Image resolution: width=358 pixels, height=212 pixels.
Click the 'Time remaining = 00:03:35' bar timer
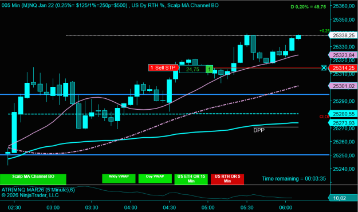(x=294, y=178)
